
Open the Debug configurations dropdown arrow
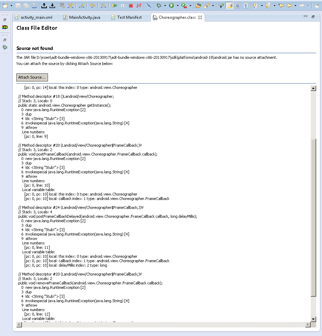coord(165,6)
